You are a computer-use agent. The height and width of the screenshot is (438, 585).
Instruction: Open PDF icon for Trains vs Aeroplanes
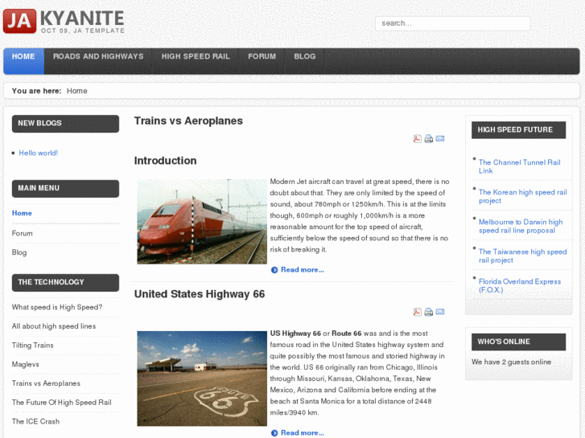(417, 139)
